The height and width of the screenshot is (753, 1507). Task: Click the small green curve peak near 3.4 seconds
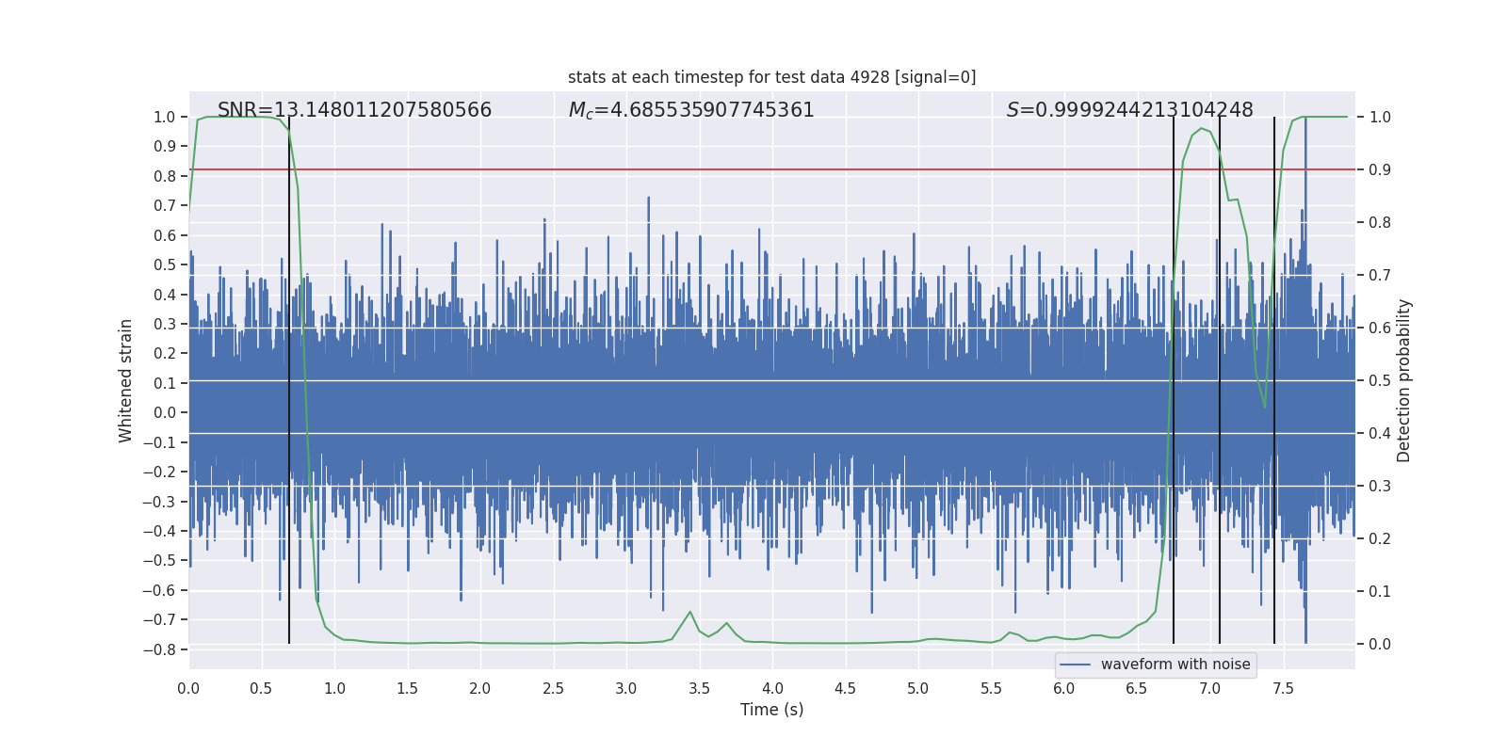[x=690, y=613]
